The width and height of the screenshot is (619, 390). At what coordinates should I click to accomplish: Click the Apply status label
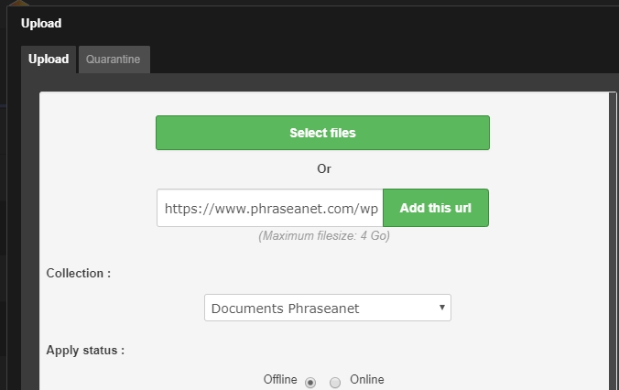pos(85,350)
